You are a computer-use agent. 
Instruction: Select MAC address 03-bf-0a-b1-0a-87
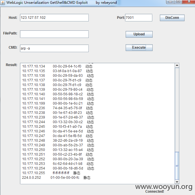(67, 71)
